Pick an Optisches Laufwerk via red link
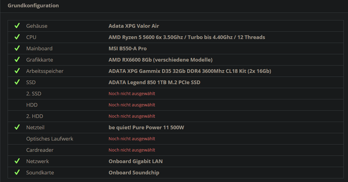 [132, 139]
